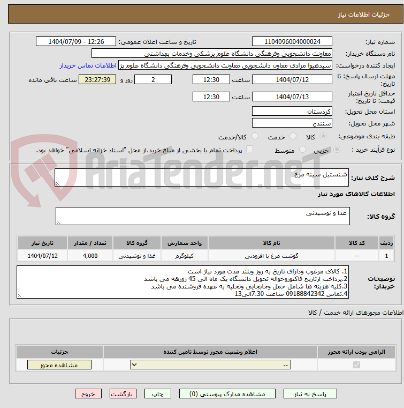Viewport: 404px width, 408px height.
Task: Click the 4,000 quantity cell
Action: (90, 256)
